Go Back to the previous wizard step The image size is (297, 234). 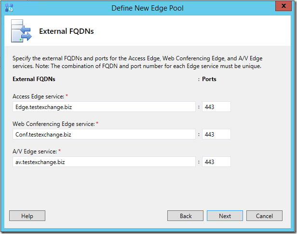pos(185,216)
